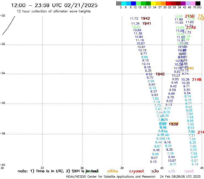Screen dimensions: 204x179
Task: Click the green wave height '12.20'
Action: point(136,27)
